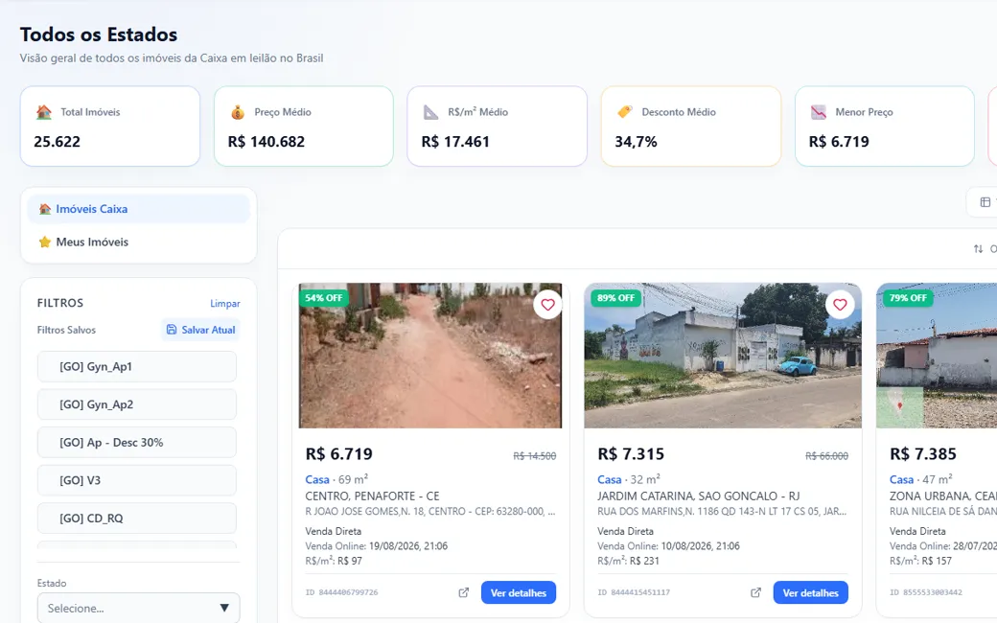
Task: Click the table view icon at right
Action: (985, 202)
